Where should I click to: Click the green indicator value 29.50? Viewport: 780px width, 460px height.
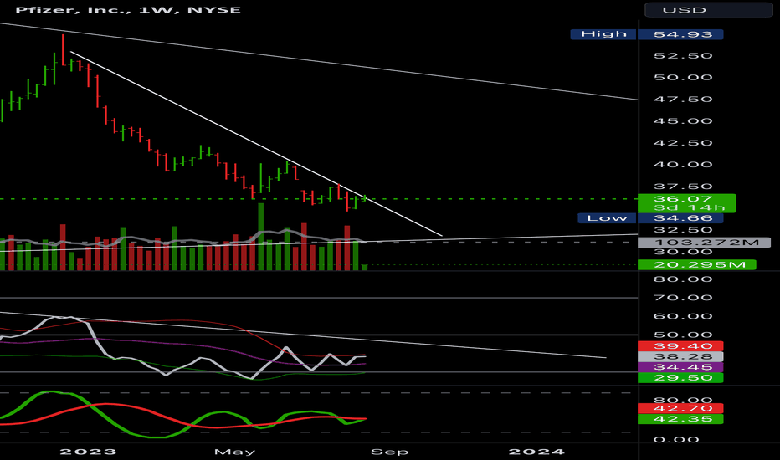680,377
